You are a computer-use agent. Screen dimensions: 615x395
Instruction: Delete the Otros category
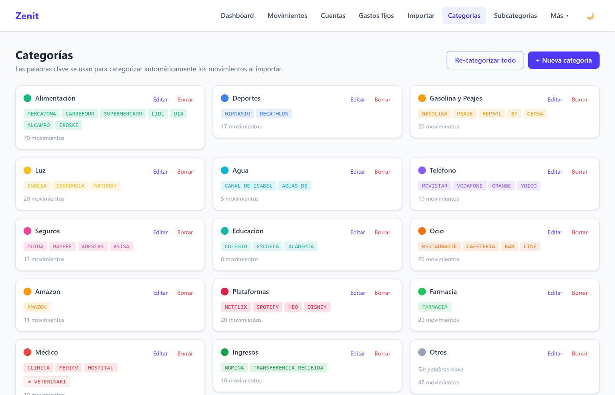pyautogui.click(x=580, y=354)
